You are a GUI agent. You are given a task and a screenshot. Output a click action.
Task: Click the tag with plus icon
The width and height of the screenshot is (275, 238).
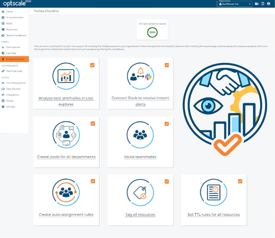[x=140, y=192]
